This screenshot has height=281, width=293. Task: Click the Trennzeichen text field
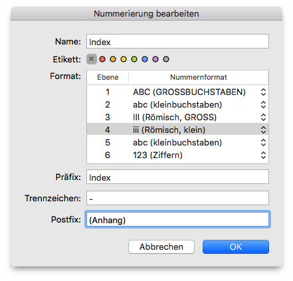177,198
